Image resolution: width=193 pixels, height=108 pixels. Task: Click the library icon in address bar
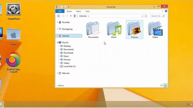[x=75, y=16]
